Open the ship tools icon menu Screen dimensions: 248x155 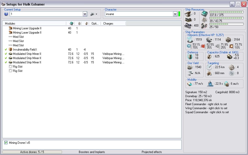coord(92,14)
